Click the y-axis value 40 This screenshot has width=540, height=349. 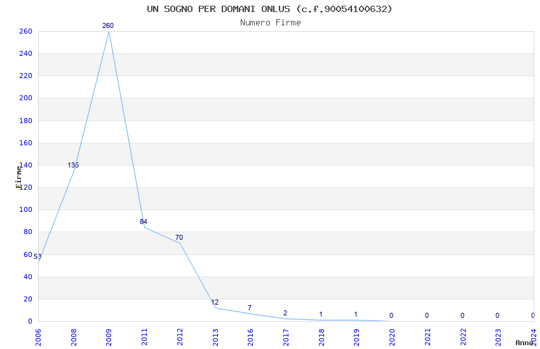pos(28,277)
